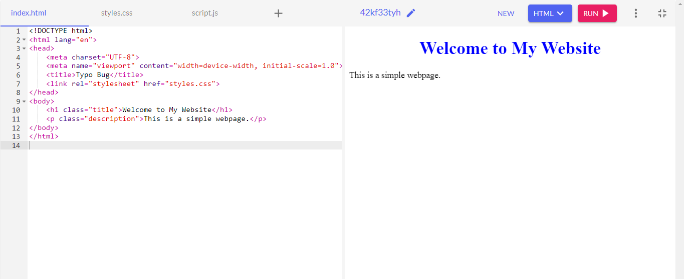
Task: Click the closing </html> tag line
Action: [x=44, y=136]
